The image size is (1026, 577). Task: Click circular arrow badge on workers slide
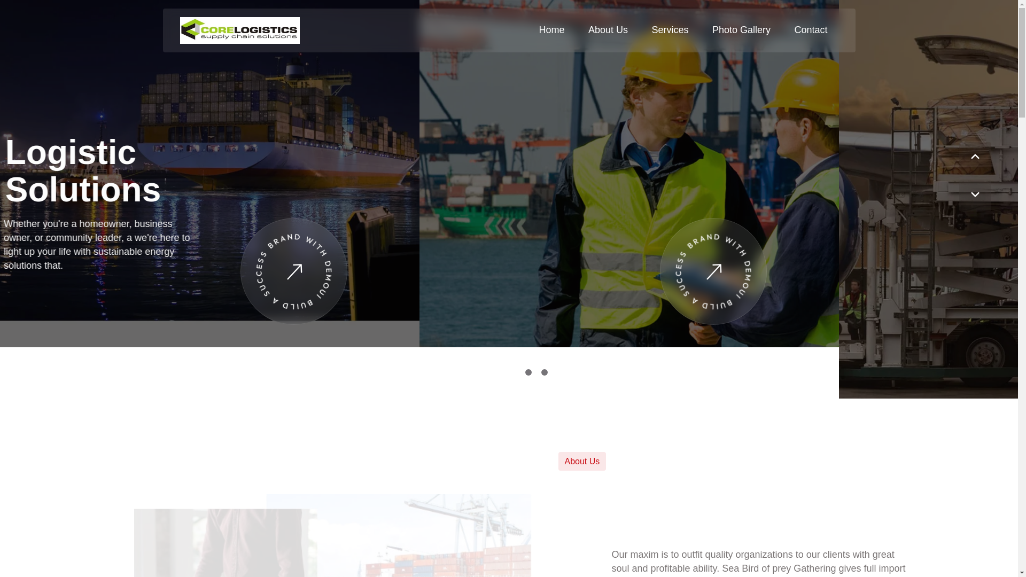tap(713, 271)
